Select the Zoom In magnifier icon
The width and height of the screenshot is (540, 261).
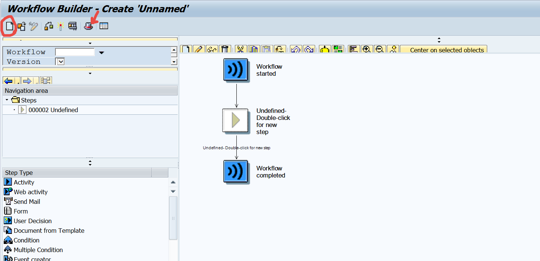pyautogui.click(x=366, y=49)
